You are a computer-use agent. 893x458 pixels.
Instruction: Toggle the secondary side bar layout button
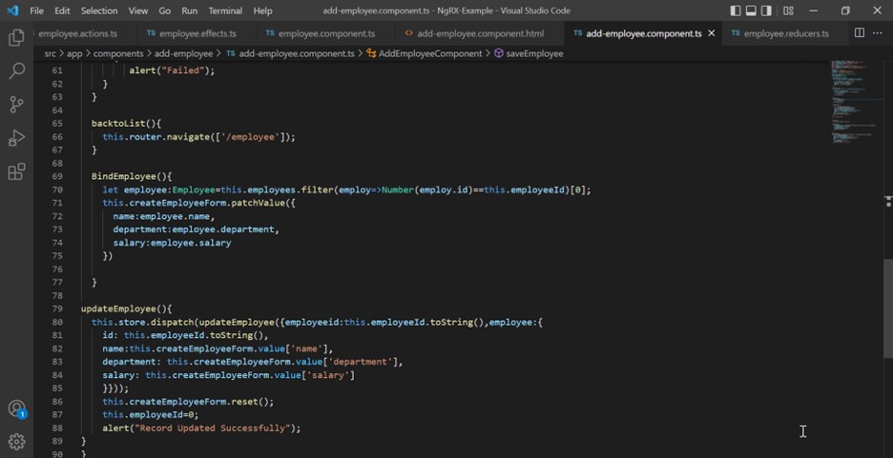tap(768, 10)
